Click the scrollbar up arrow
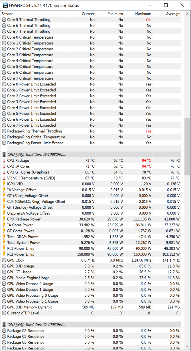The height and width of the screenshot is (351, 191). pyautogui.click(x=188, y=14)
